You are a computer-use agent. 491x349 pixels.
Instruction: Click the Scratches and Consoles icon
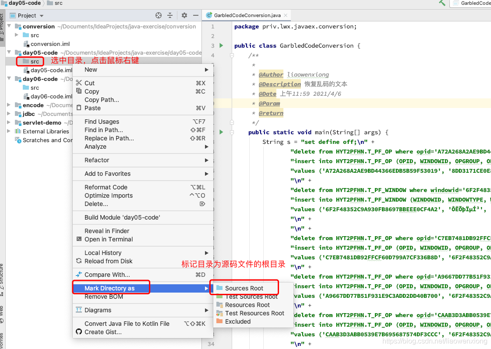tap(18, 140)
